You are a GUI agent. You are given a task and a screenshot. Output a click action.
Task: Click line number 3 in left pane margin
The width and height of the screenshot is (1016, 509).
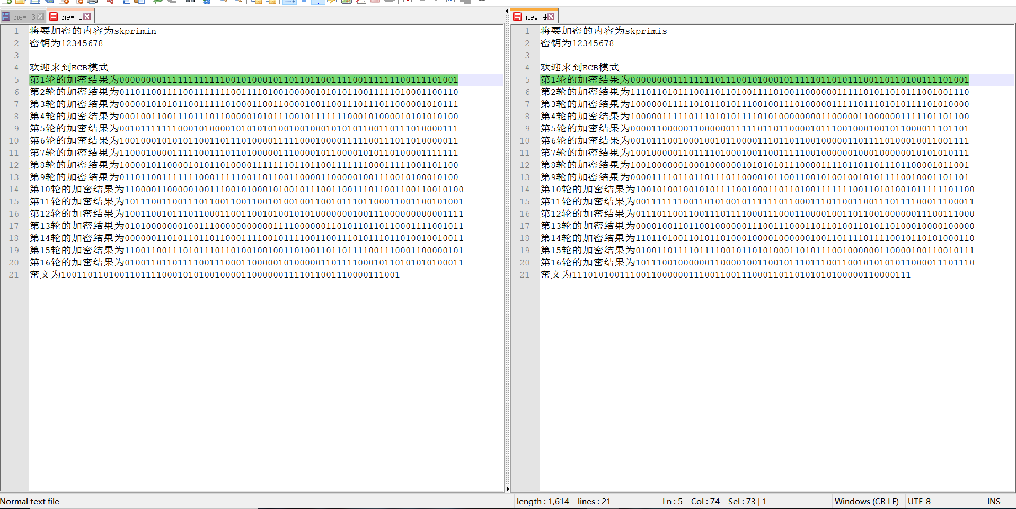pos(16,56)
